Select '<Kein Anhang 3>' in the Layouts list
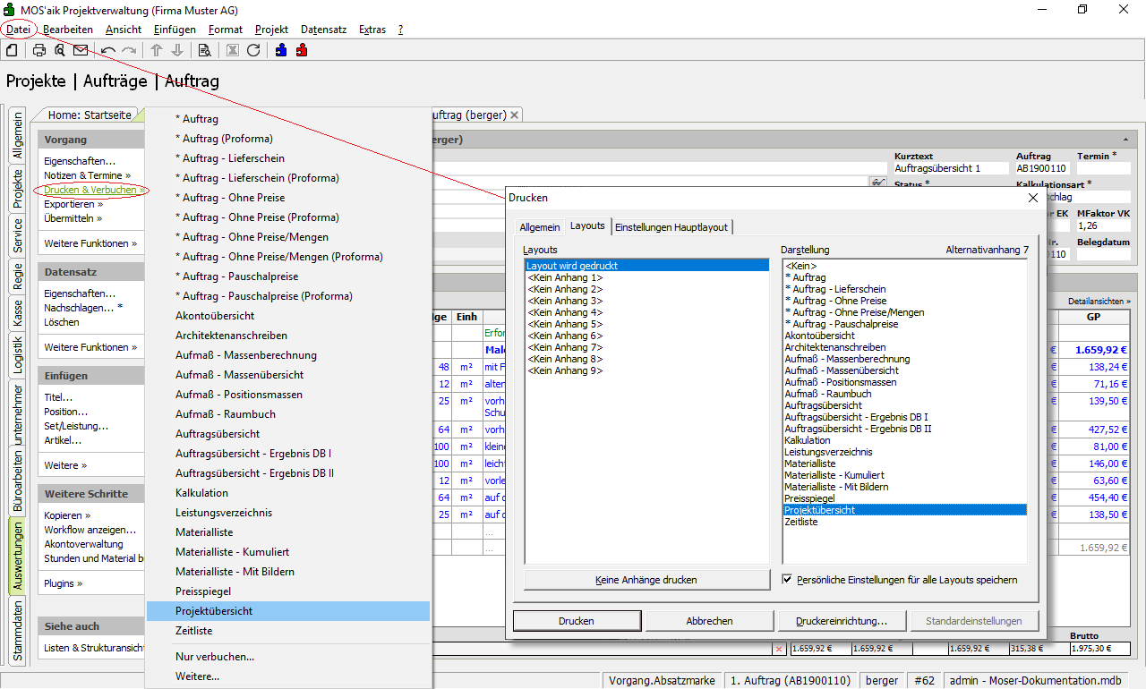Viewport: 1146px width, 689px height. coord(564,301)
